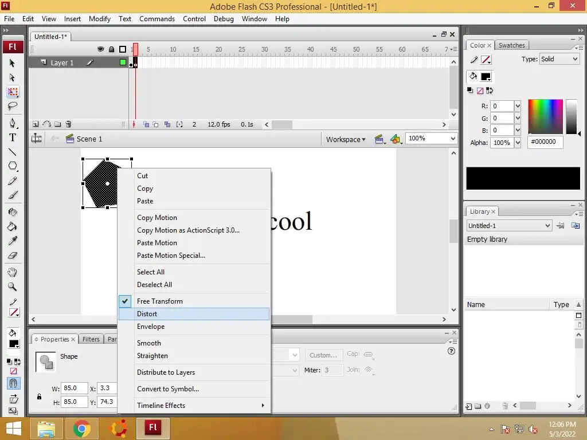
Task: Select the Line tool
Action: (x=13, y=152)
